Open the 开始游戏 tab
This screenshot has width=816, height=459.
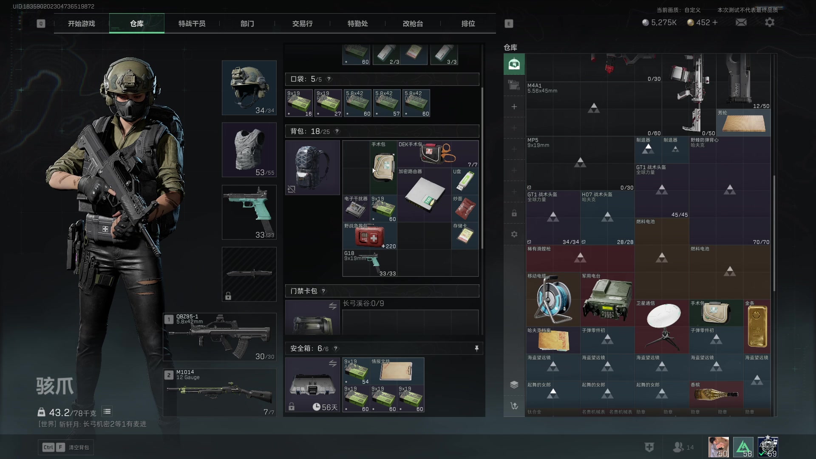coord(81,23)
